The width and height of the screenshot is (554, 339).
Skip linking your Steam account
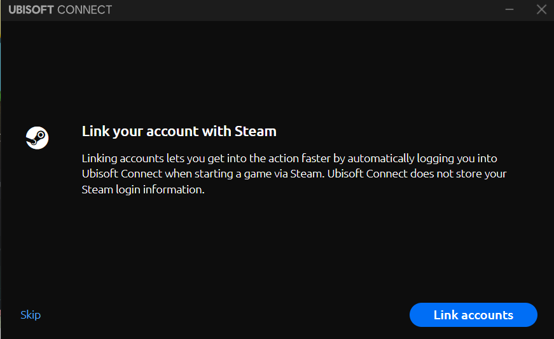coord(31,315)
